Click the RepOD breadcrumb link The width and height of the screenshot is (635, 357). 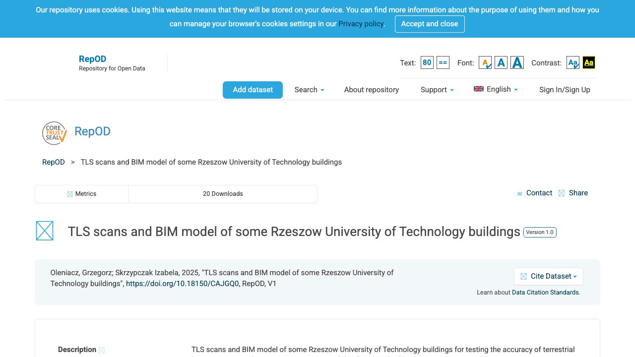click(x=54, y=162)
